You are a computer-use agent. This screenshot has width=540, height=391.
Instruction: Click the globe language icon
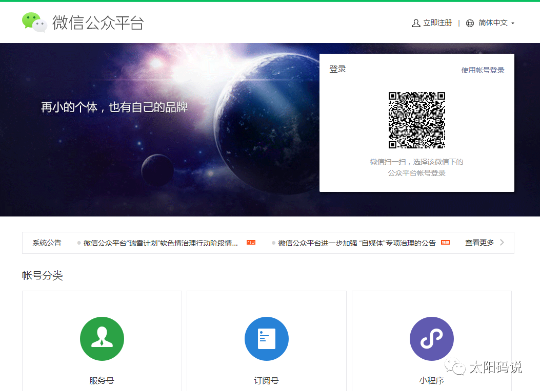click(470, 23)
